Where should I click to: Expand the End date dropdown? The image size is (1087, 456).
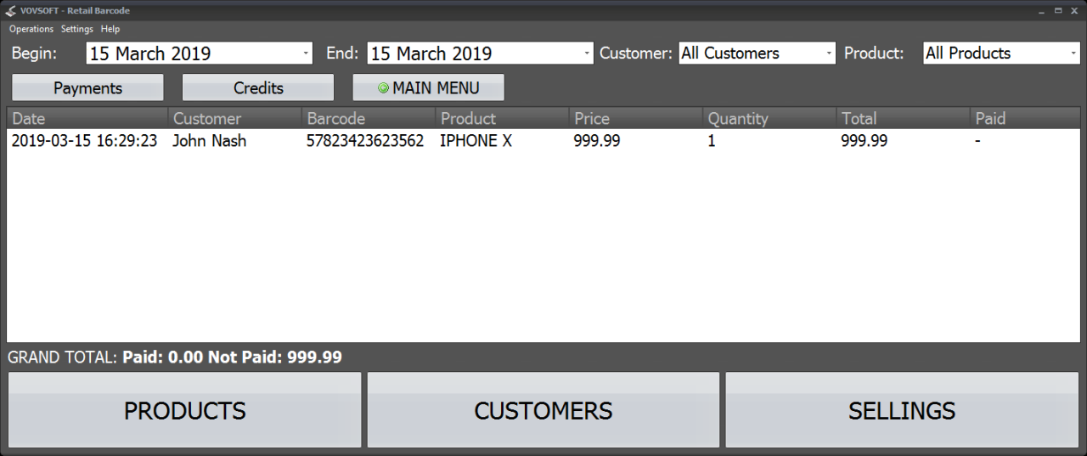tap(587, 53)
